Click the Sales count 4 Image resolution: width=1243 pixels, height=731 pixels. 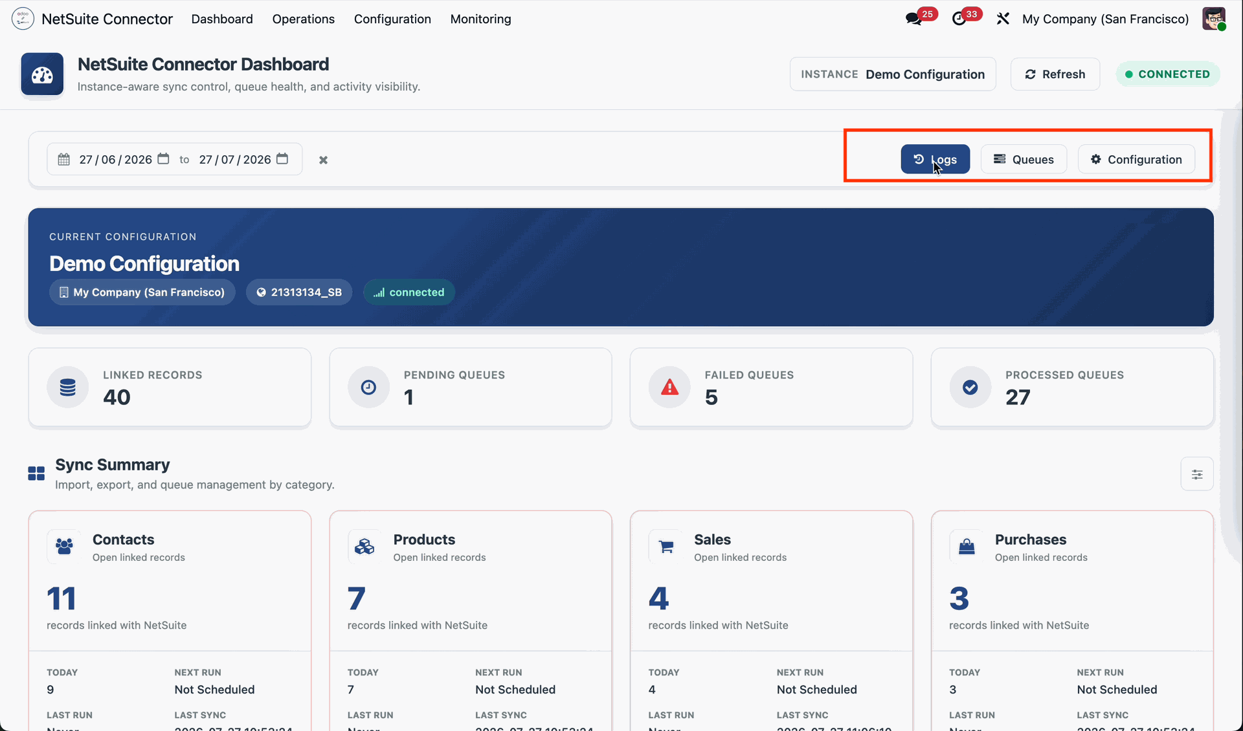658,599
